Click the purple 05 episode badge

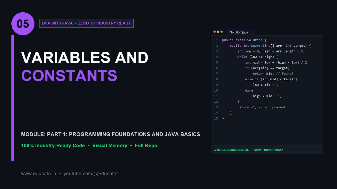click(23, 24)
